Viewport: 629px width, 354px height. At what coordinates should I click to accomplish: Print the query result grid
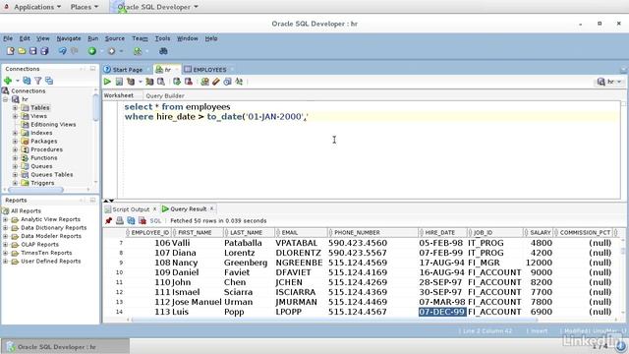point(120,220)
